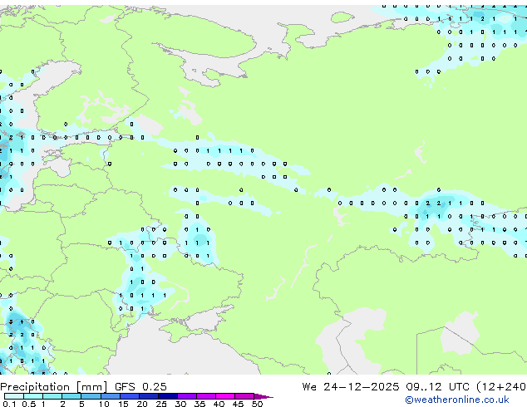This screenshot has height=407, width=527.
Task: Click the legend scale label '10'
Action: (104, 404)
